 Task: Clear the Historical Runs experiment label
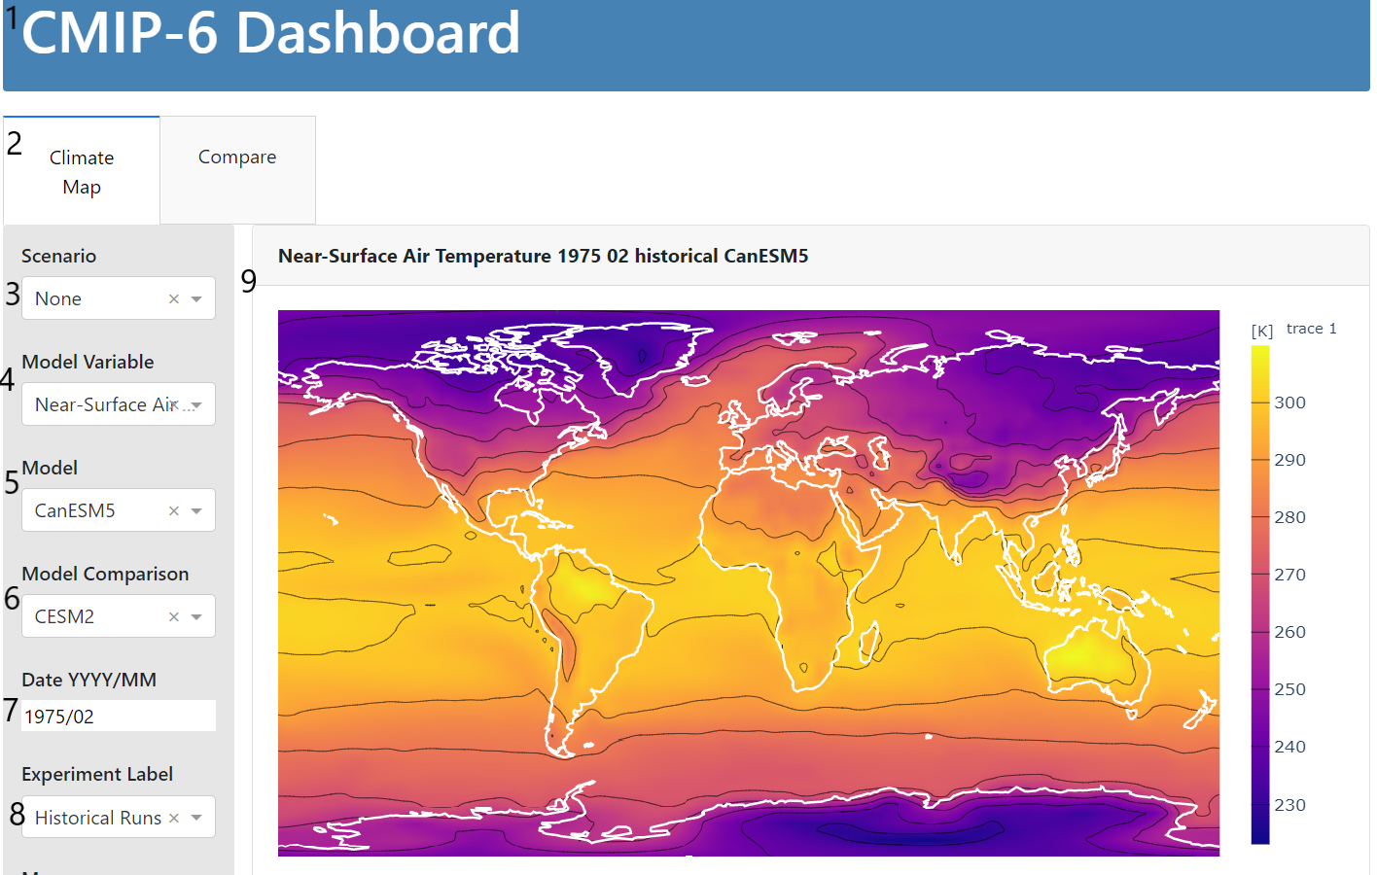(174, 818)
